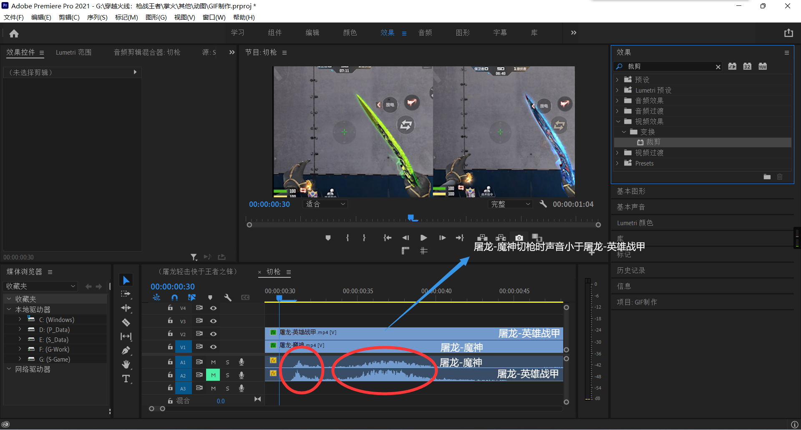Select the Razor tool
The height and width of the screenshot is (430, 801).
click(126, 322)
